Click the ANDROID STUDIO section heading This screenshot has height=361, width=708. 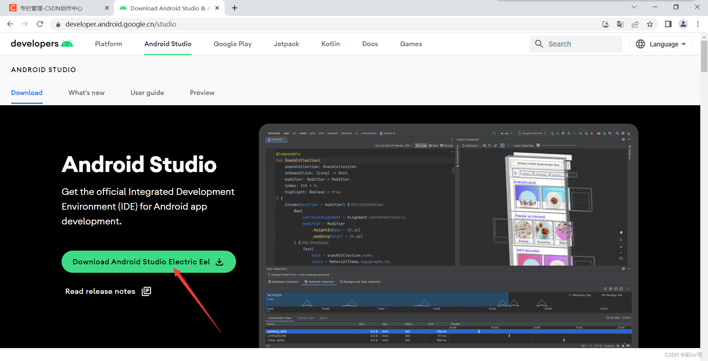44,70
